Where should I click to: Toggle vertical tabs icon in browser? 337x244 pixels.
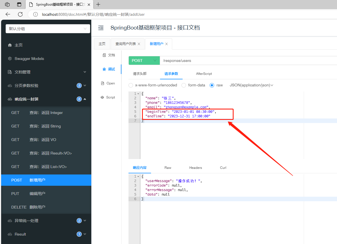pyautogui.click(x=19, y=4)
